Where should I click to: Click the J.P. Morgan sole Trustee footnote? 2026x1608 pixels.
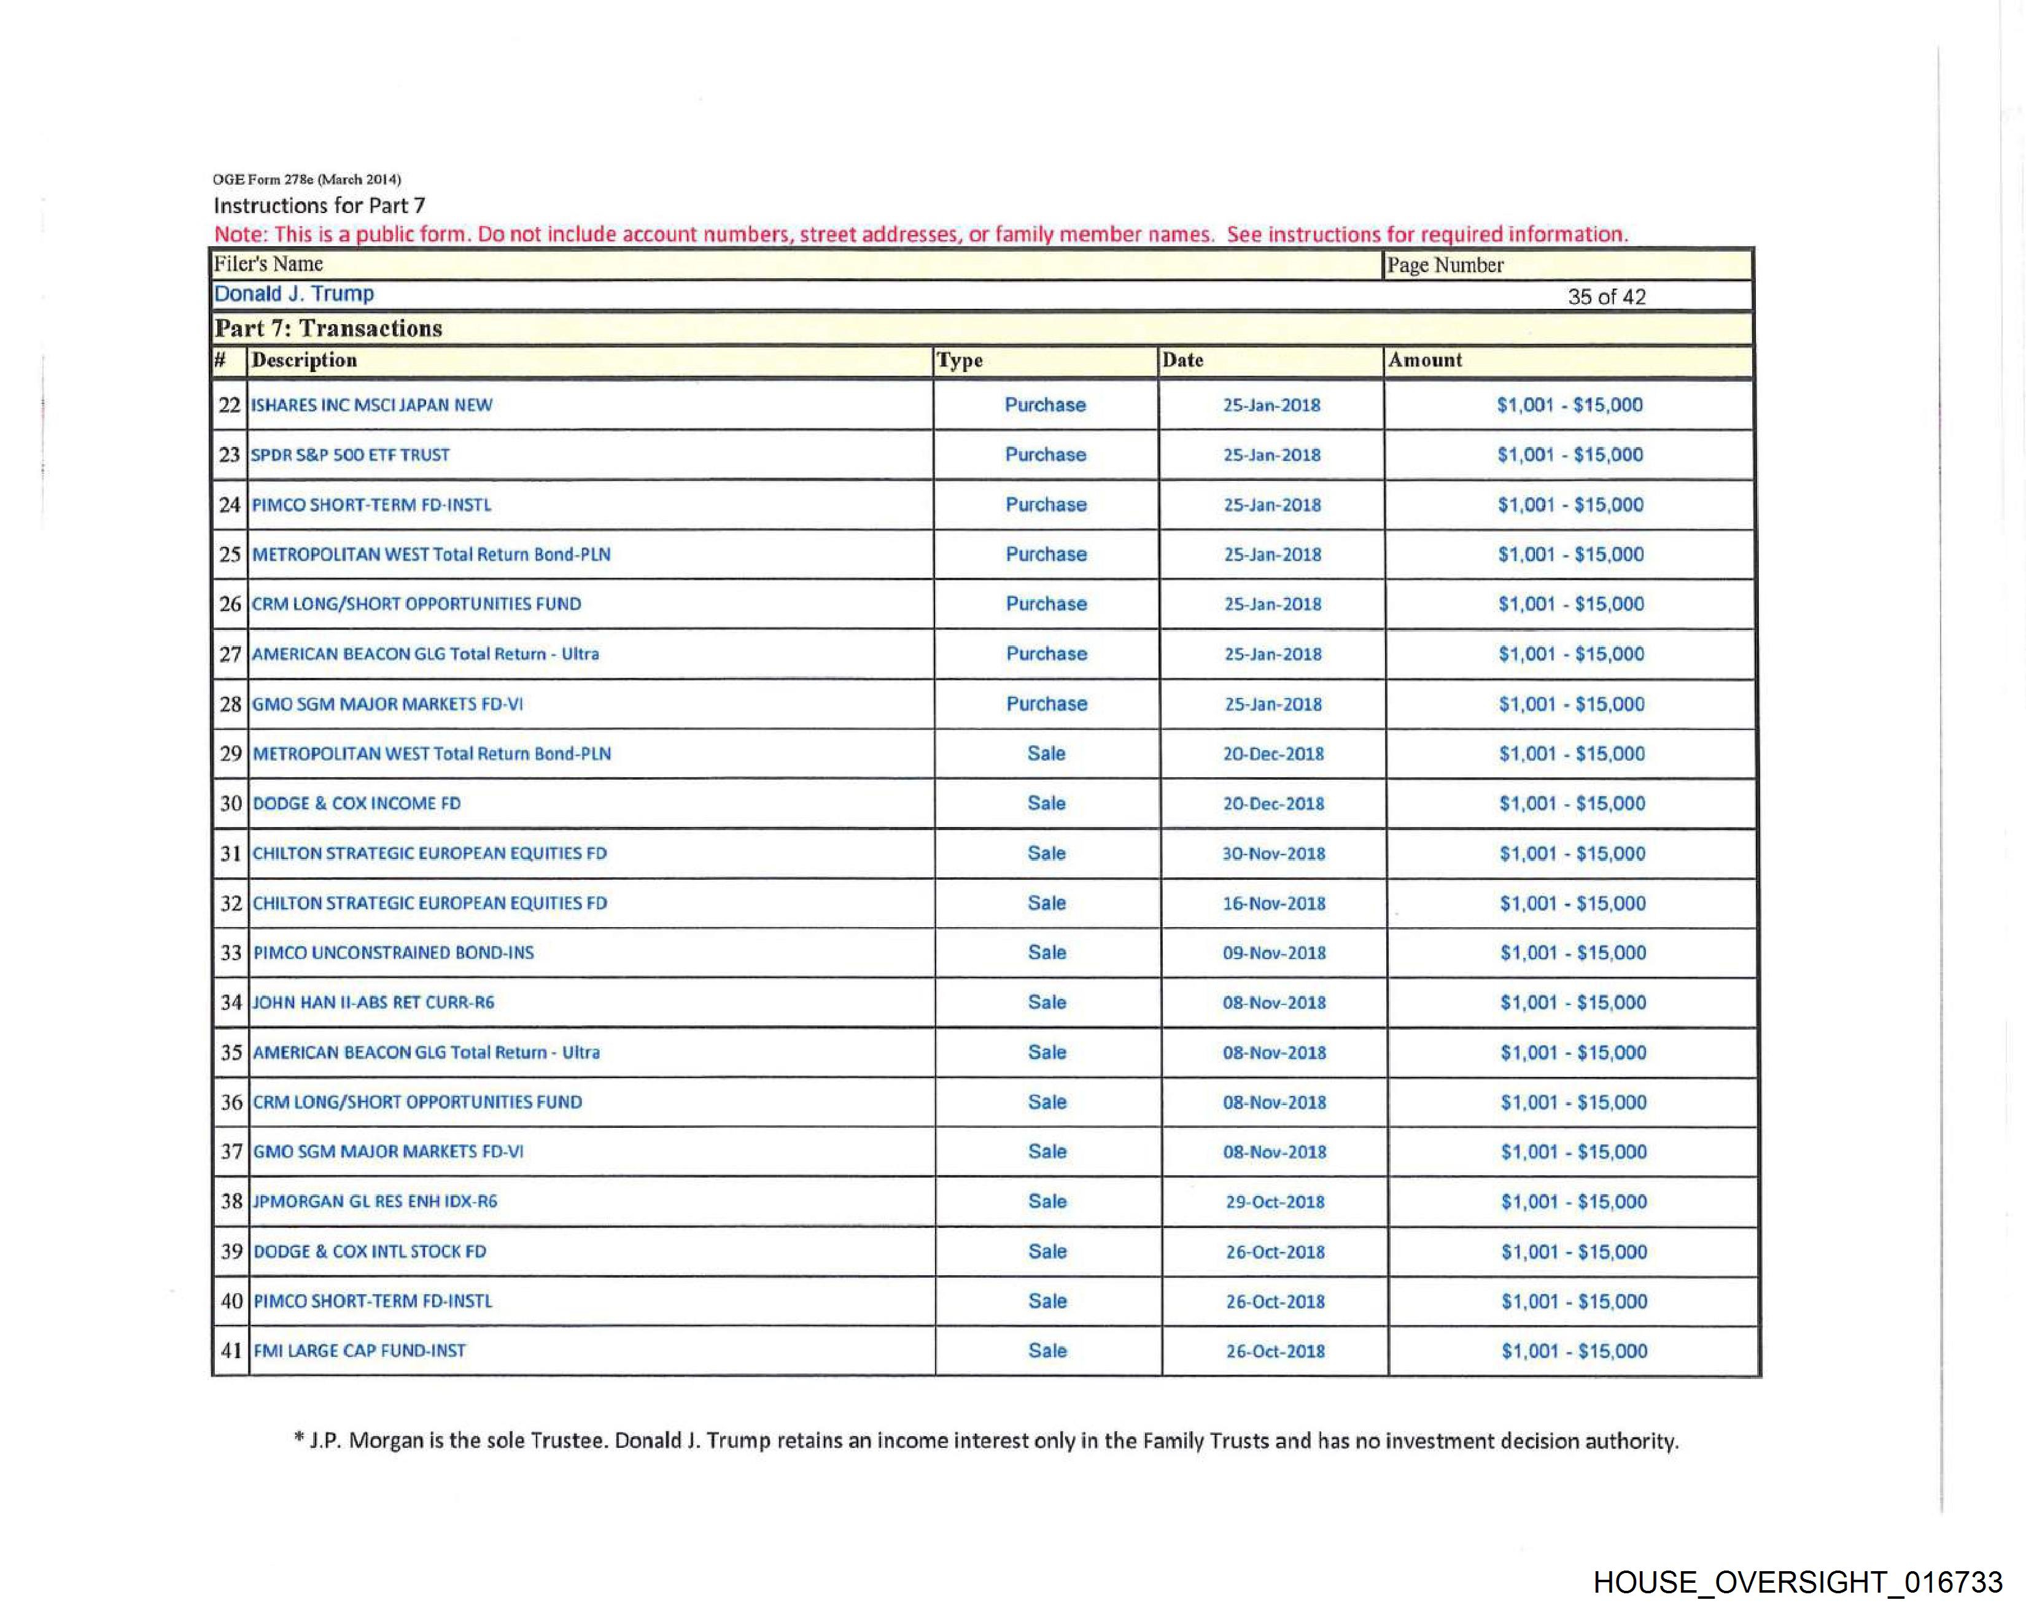(986, 1441)
